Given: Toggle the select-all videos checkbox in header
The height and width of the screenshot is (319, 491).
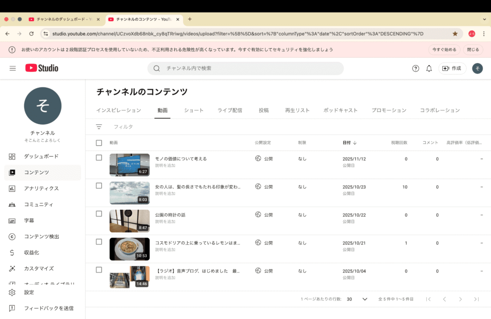Looking at the screenshot, I should 99,143.
